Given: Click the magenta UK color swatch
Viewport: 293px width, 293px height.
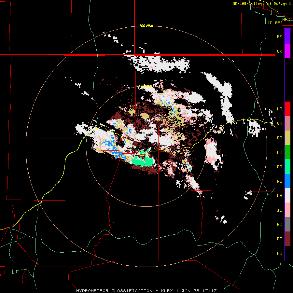Looking at the screenshot, I should [287, 51].
